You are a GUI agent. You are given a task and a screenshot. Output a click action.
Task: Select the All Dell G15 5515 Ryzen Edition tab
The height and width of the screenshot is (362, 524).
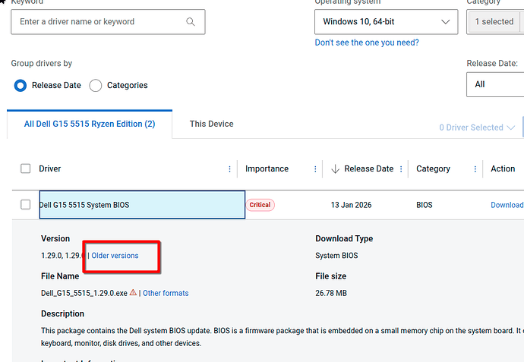90,124
